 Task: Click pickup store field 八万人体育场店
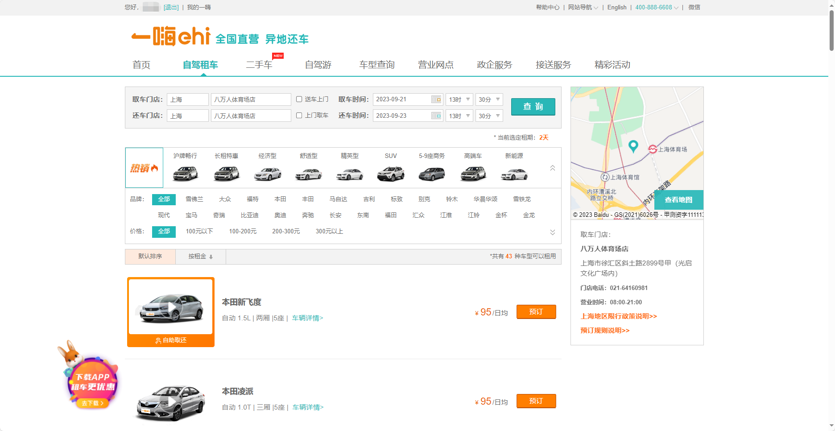251,99
